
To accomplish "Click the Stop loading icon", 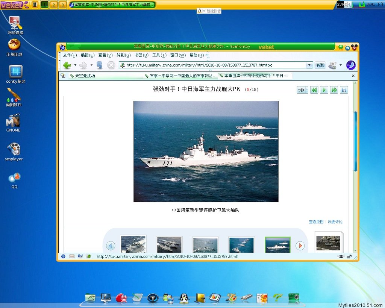I will [111, 65].
